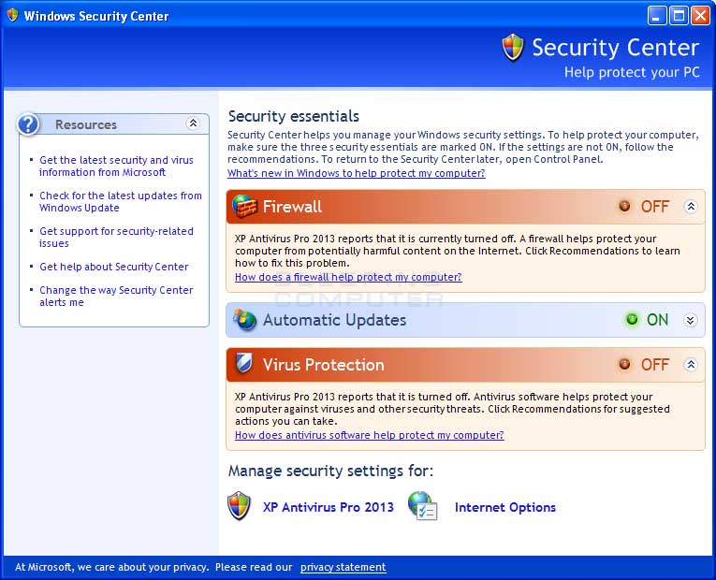Open latest security and virus information link
The width and height of the screenshot is (716, 580).
[x=116, y=167]
